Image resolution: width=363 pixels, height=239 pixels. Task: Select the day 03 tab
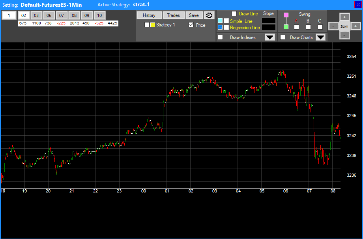click(x=36, y=15)
